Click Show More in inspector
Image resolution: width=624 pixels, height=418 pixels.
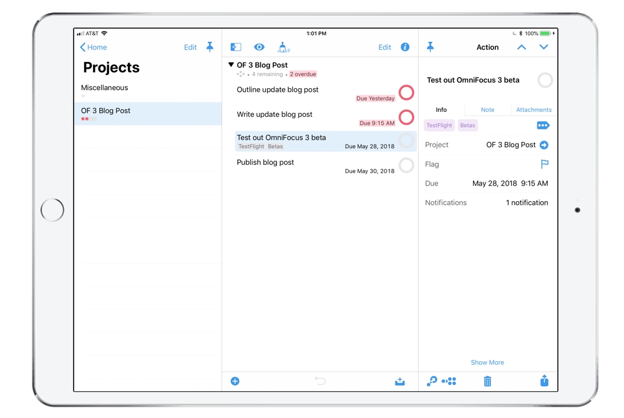487,362
